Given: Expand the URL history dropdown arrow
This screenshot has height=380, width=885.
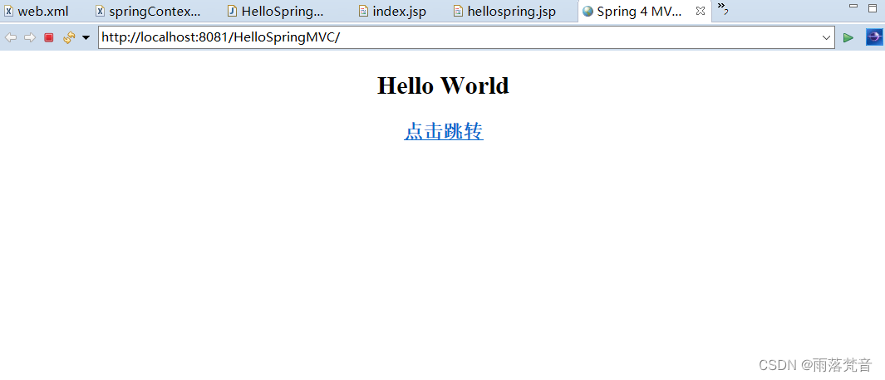Looking at the screenshot, I should [826, 38].
